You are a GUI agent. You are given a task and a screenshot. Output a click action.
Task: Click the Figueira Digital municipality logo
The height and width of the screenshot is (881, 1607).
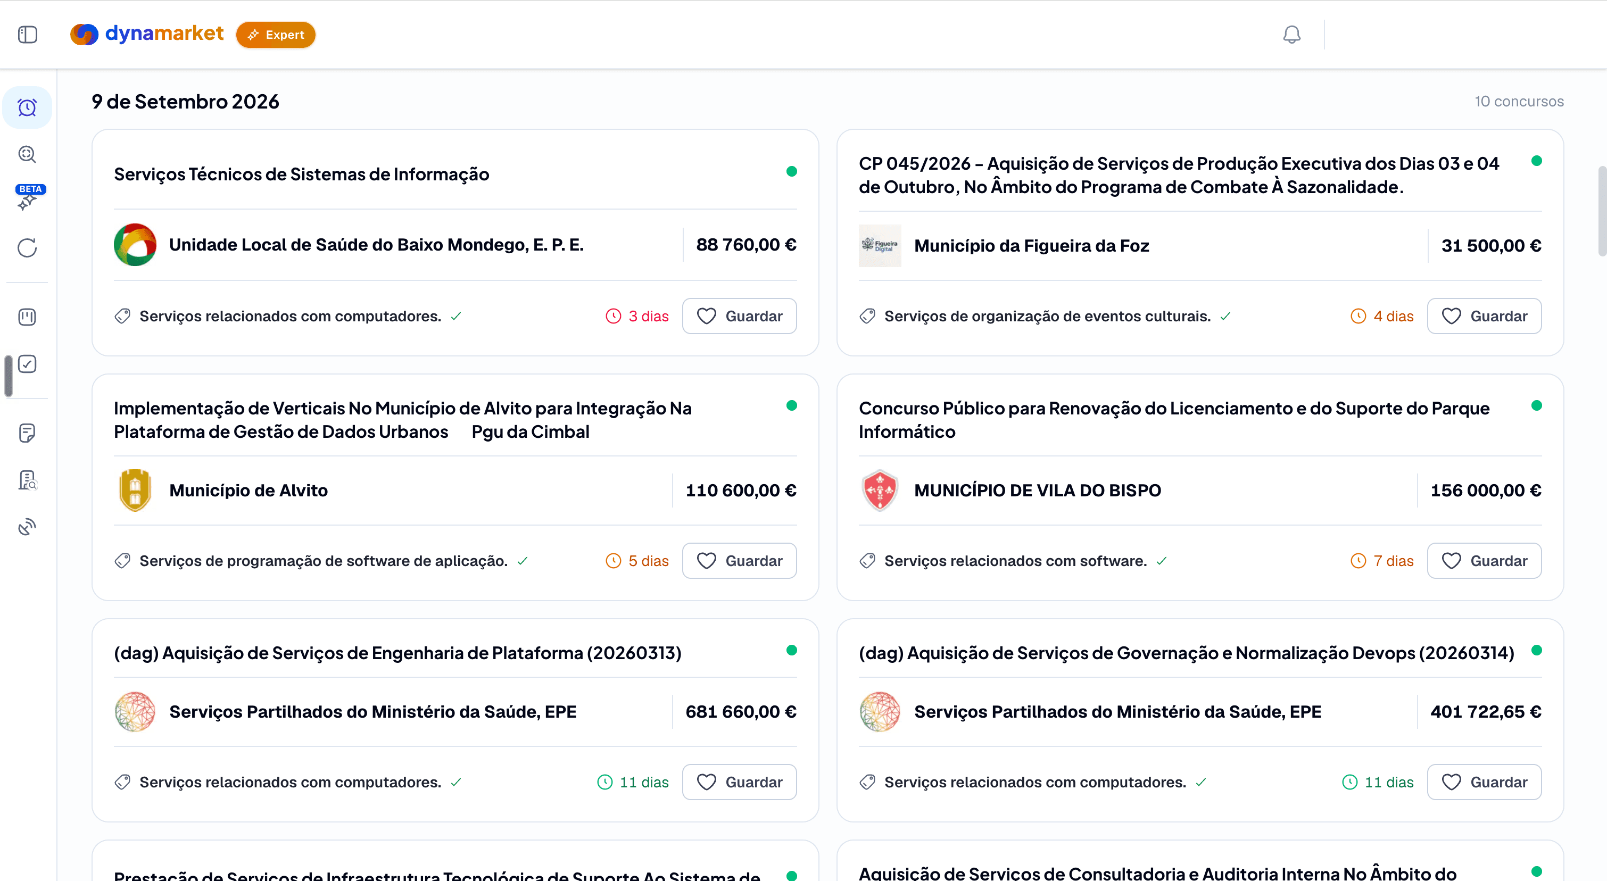coord(880,246)
